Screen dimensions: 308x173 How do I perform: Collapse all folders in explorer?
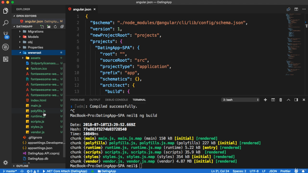pyautogui.click(x=62, y=27)
